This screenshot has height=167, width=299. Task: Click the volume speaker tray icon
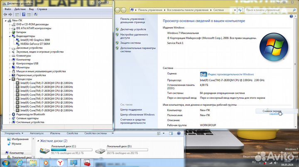[x=276, y=163]
